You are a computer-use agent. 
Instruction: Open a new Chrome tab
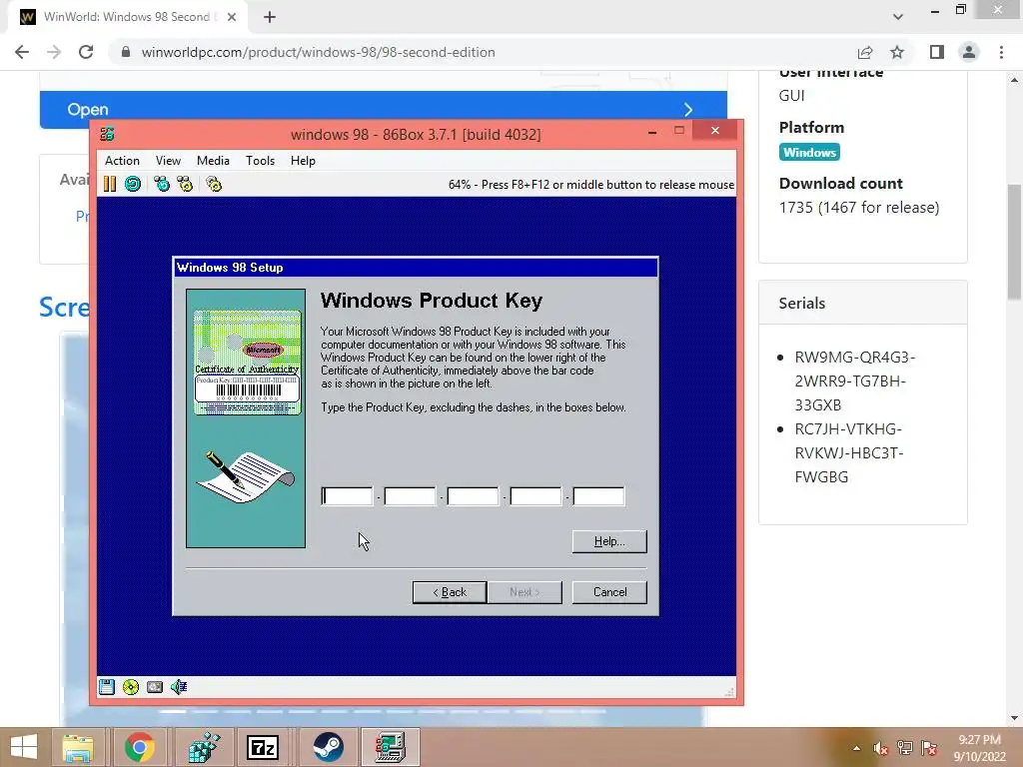tap(270, 18)
